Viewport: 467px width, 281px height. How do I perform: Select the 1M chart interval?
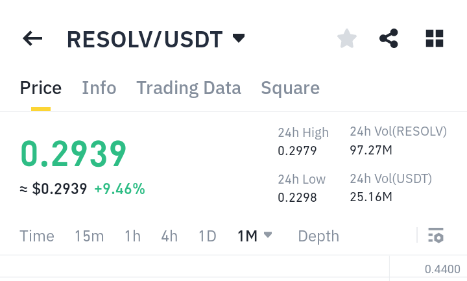tap(247, 236)
